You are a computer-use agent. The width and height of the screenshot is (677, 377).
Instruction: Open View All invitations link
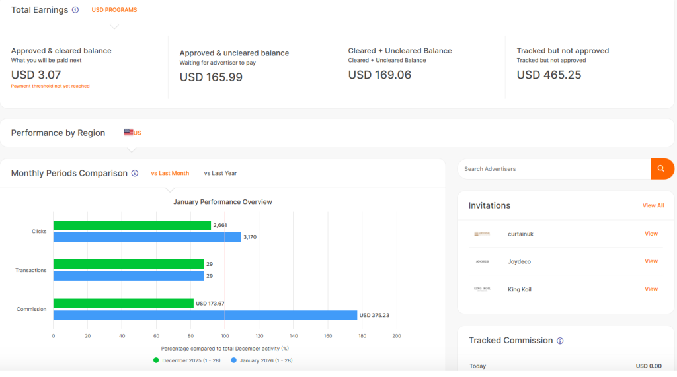point(653,205)
